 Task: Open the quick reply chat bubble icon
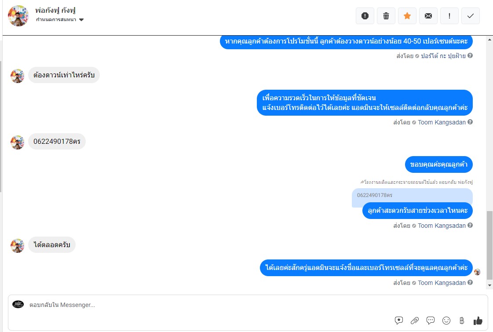pos(431,321)
